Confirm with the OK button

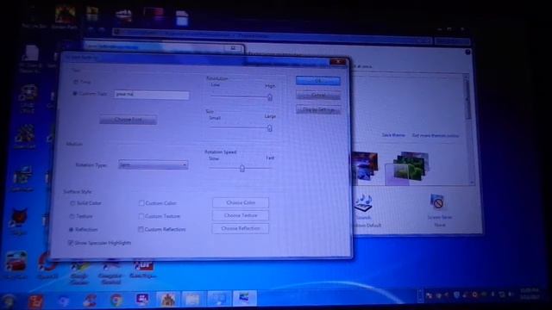pyautogui.click(x=318, y=80)
